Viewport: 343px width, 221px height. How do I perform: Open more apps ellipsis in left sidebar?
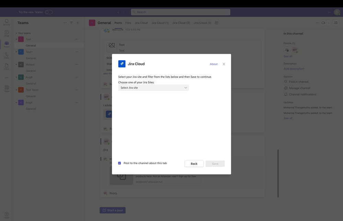tap(7, 78)
